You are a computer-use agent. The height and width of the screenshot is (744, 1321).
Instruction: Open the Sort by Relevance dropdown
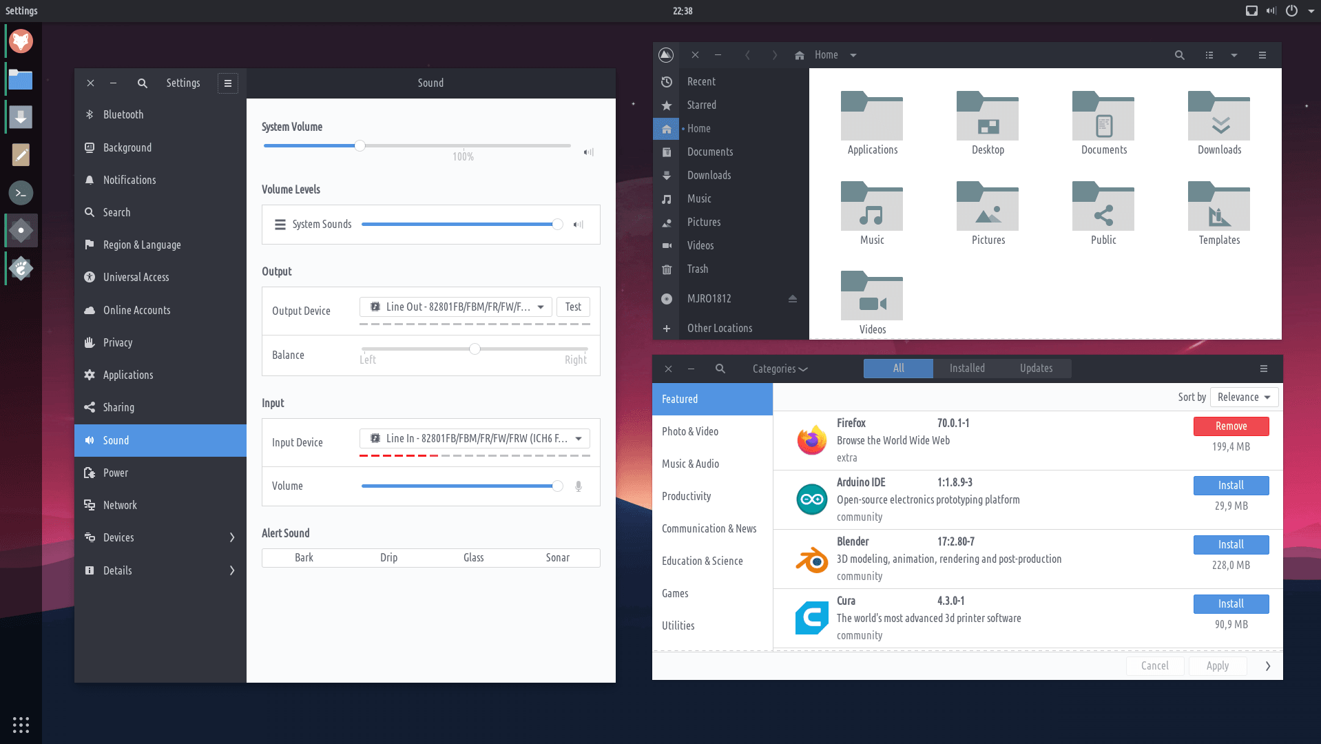(x=1243, y=397)
